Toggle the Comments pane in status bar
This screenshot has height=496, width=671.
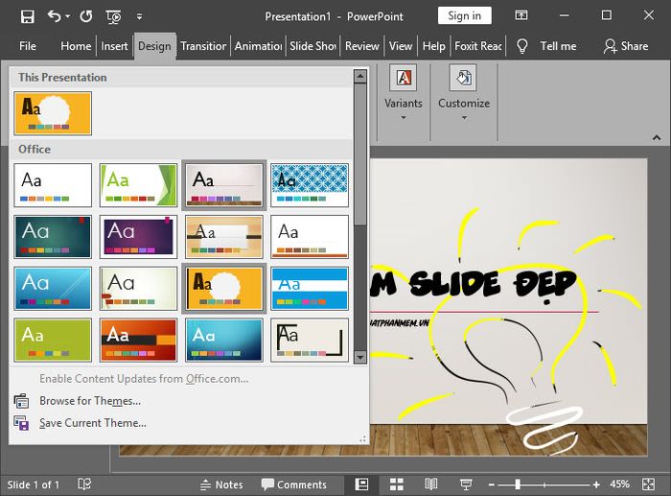point(294,484)
